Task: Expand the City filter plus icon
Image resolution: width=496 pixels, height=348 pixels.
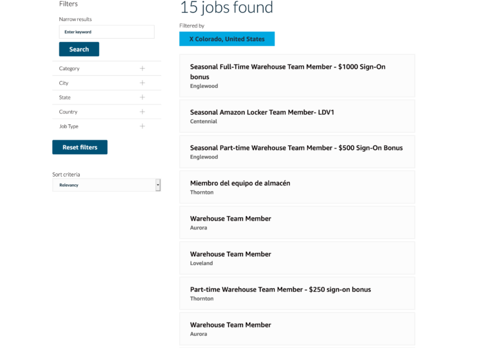Action: pos(142,83)
